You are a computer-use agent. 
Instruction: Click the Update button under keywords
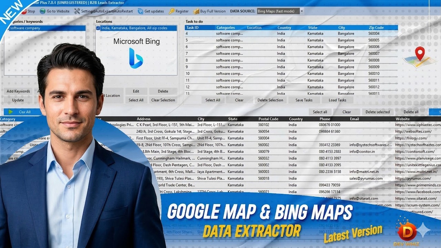pyautogui.click(x=18, y=100)
